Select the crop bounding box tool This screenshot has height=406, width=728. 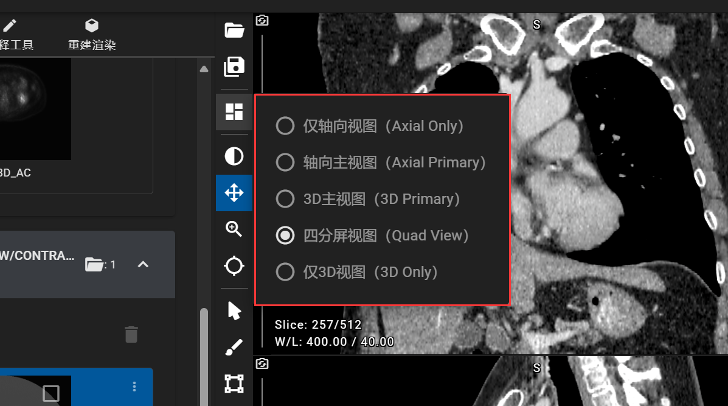(x=234, y=383)
